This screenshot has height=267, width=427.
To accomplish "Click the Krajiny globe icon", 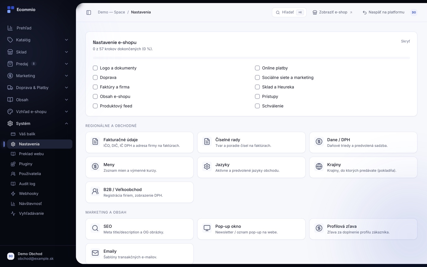I will 319,166.
